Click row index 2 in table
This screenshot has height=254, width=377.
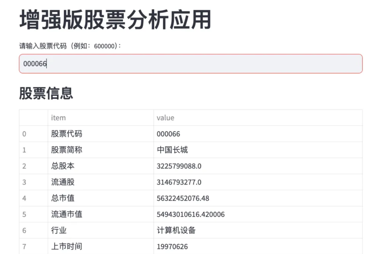(x=33, y=166)
